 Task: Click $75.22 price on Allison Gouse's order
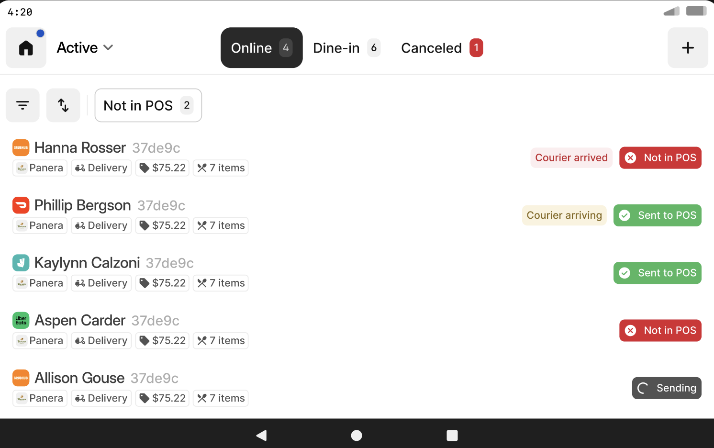click(x=162, y=398)
